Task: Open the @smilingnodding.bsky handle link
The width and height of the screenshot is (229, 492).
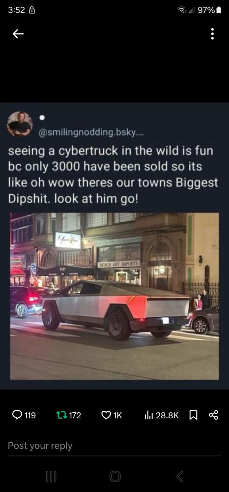Action: [x=91, y=133]
